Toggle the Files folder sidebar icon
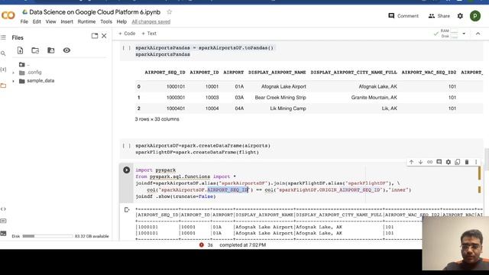 click(3, 86)
